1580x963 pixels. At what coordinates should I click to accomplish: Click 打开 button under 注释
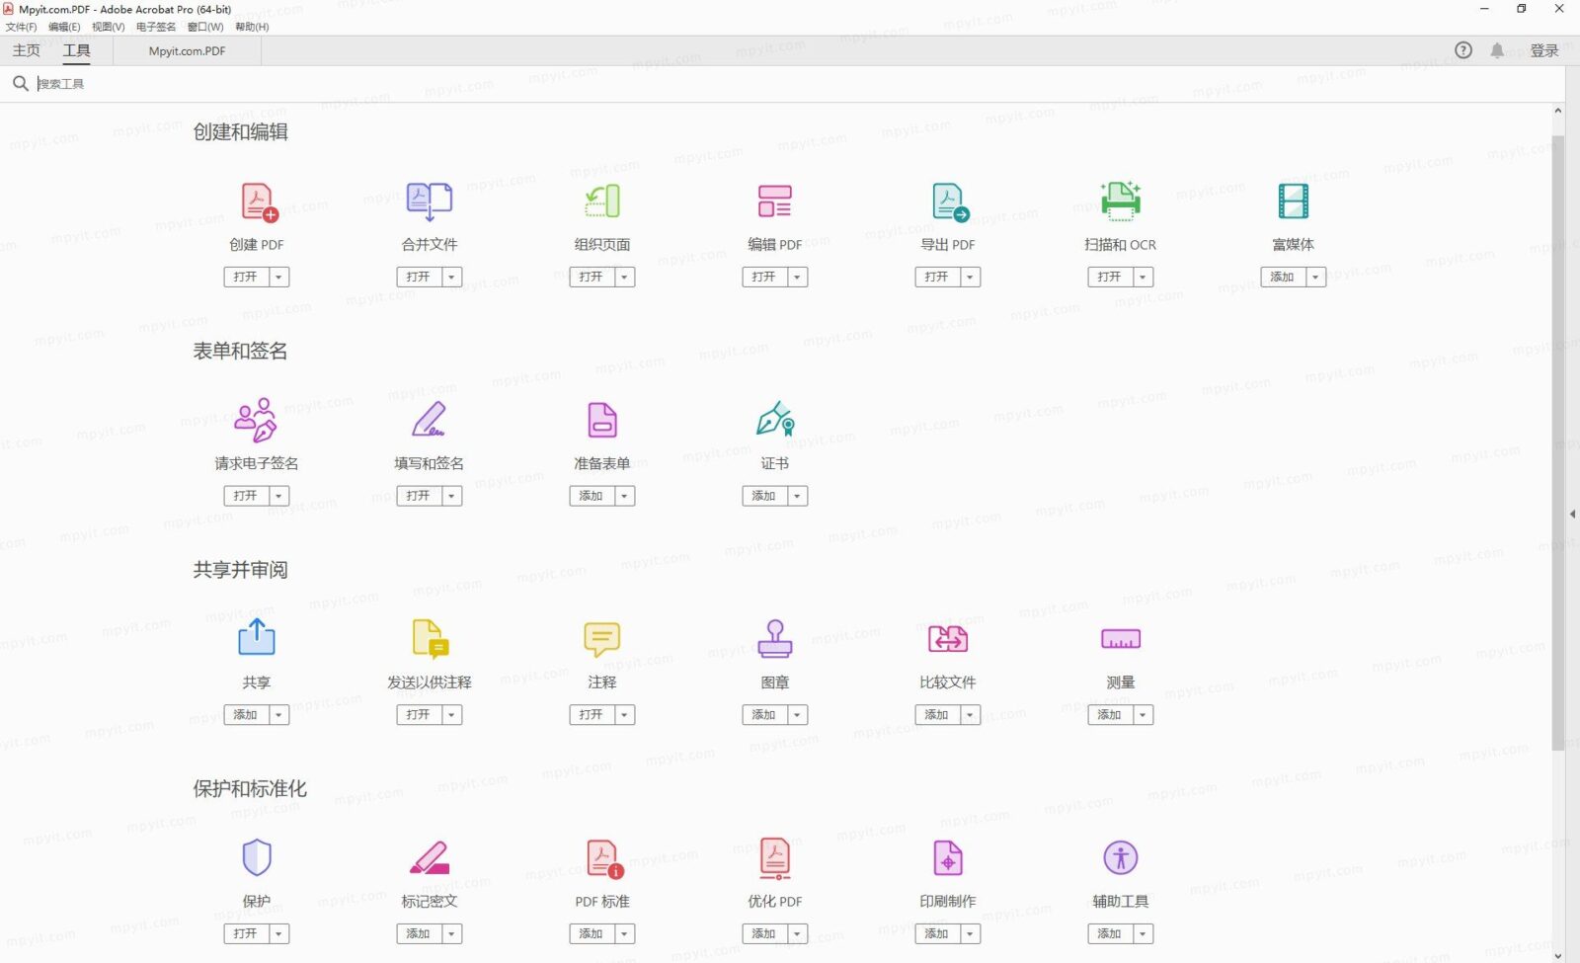coord(592,715)
